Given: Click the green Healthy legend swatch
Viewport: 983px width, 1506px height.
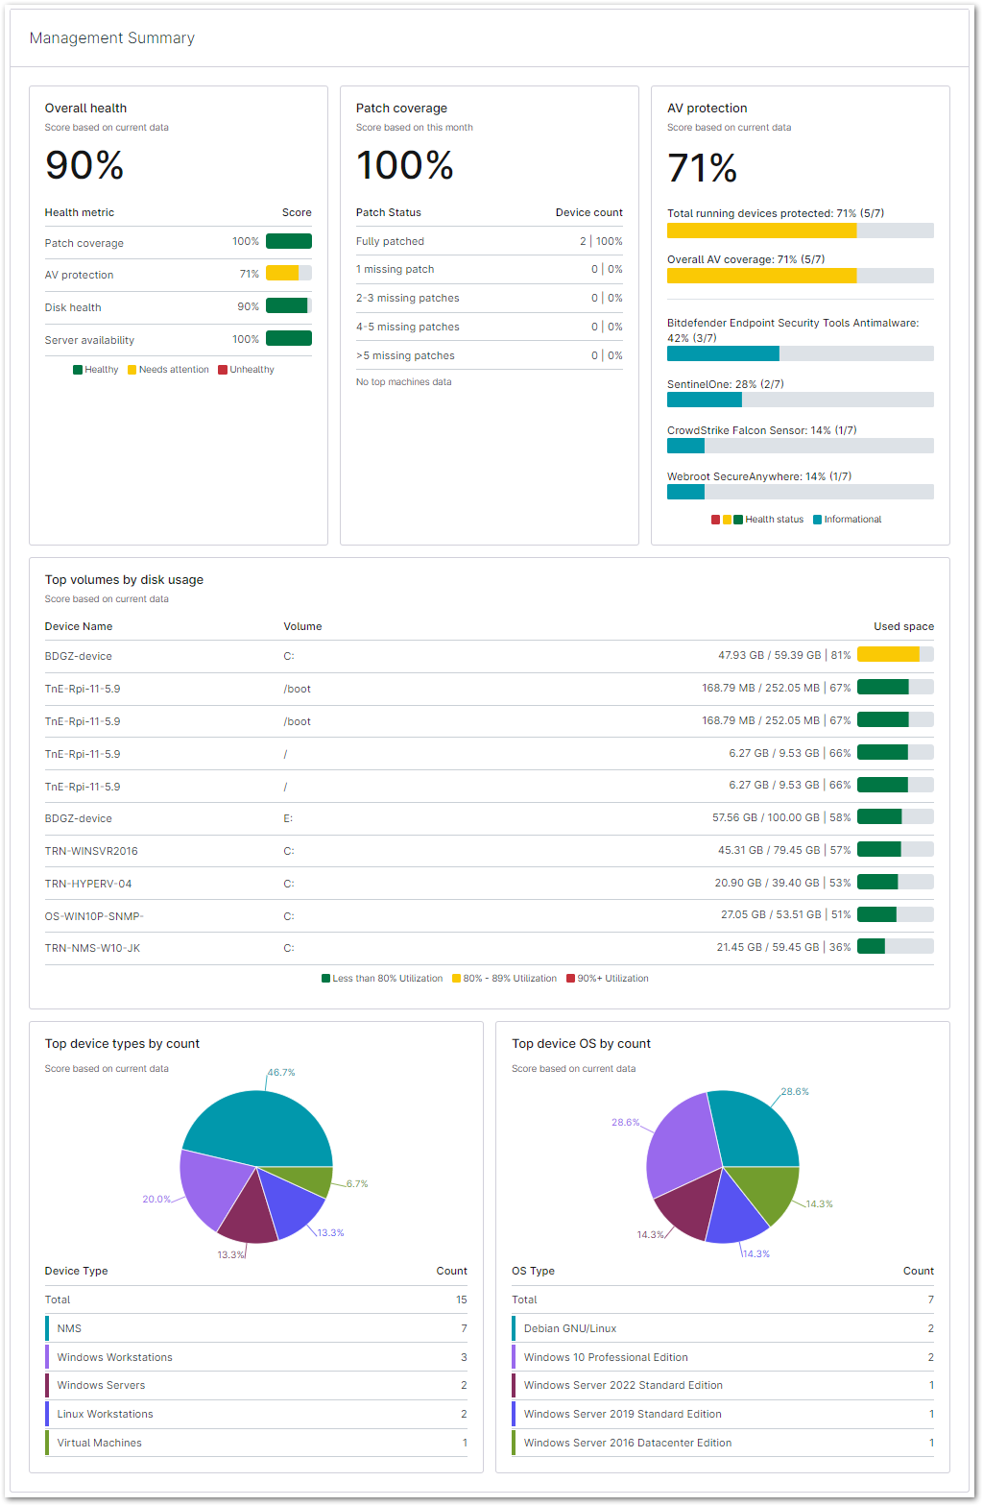Looking at the screenshot, I should 78,370.
